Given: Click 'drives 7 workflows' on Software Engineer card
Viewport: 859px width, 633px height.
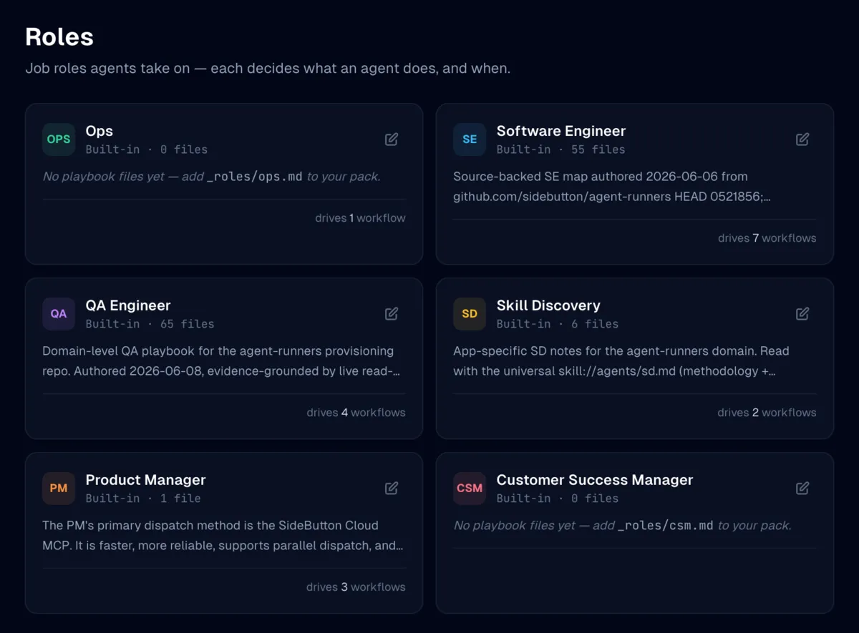Looking at the screenshot, I should tap(767, 238).
